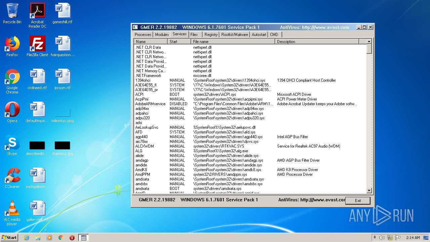Viewport: 430px width, 242px height.
Task: Launch Google Chrome desktop shortcut
Action: [12, 81]
